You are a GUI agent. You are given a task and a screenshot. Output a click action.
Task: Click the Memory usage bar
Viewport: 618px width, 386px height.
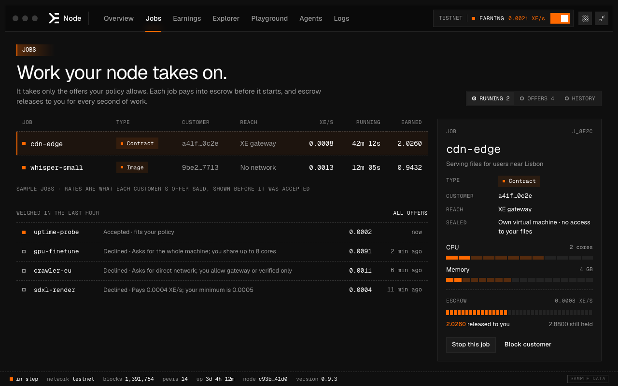[x=520, y=280]
